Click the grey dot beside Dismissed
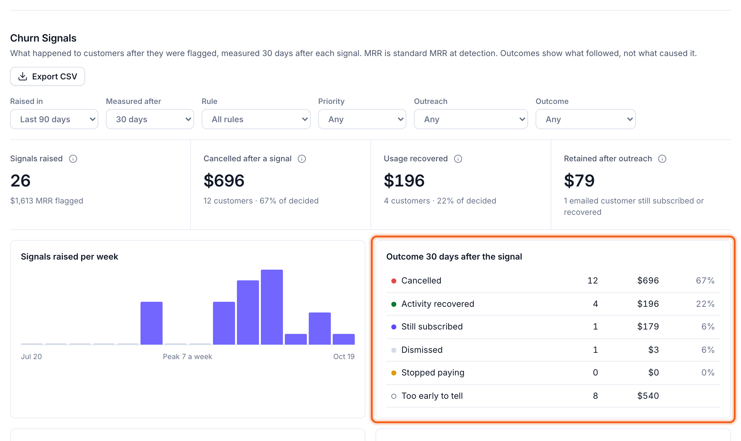This screenshot has width=741, height=441. (x=394, y=350)
